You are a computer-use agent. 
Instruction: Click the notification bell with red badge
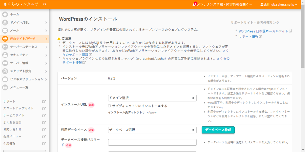(x=194, y=4)
